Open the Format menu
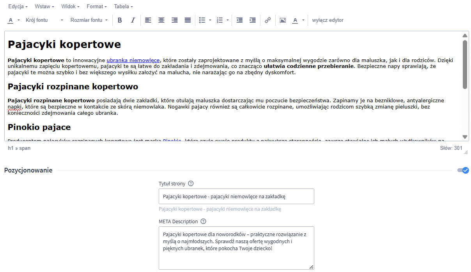This screenshot has width=471, height=272. point(96,6)
